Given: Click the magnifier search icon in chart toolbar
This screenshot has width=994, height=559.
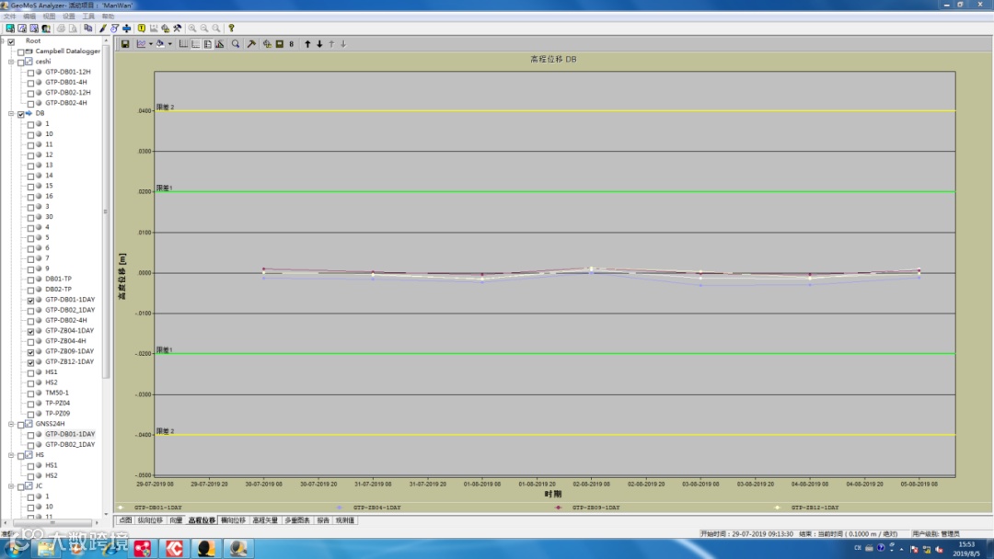Looking at the screenshot, I should (236, 43).
